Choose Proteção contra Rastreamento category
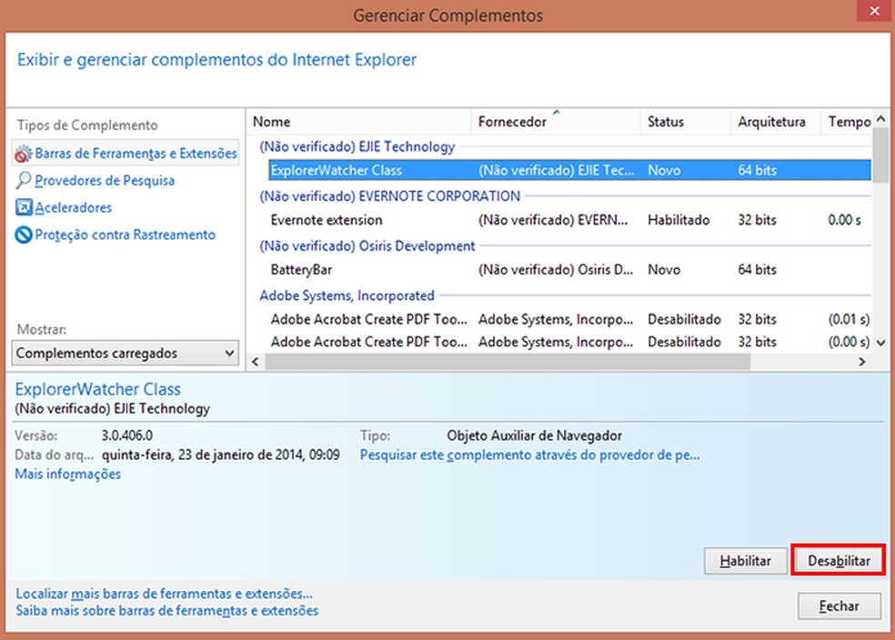The image size is (895, 640). 125,235
